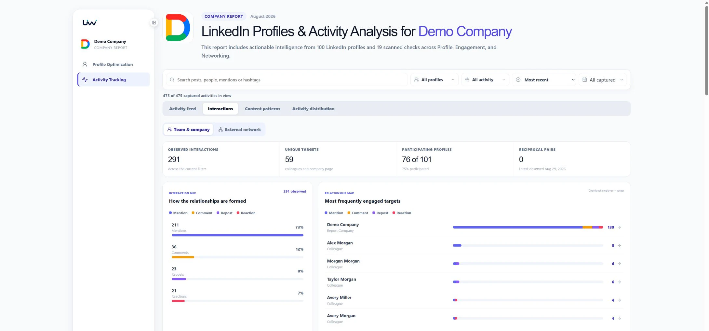
Task: Select the Taylor Morgan row name
Action: click(341, 279)
